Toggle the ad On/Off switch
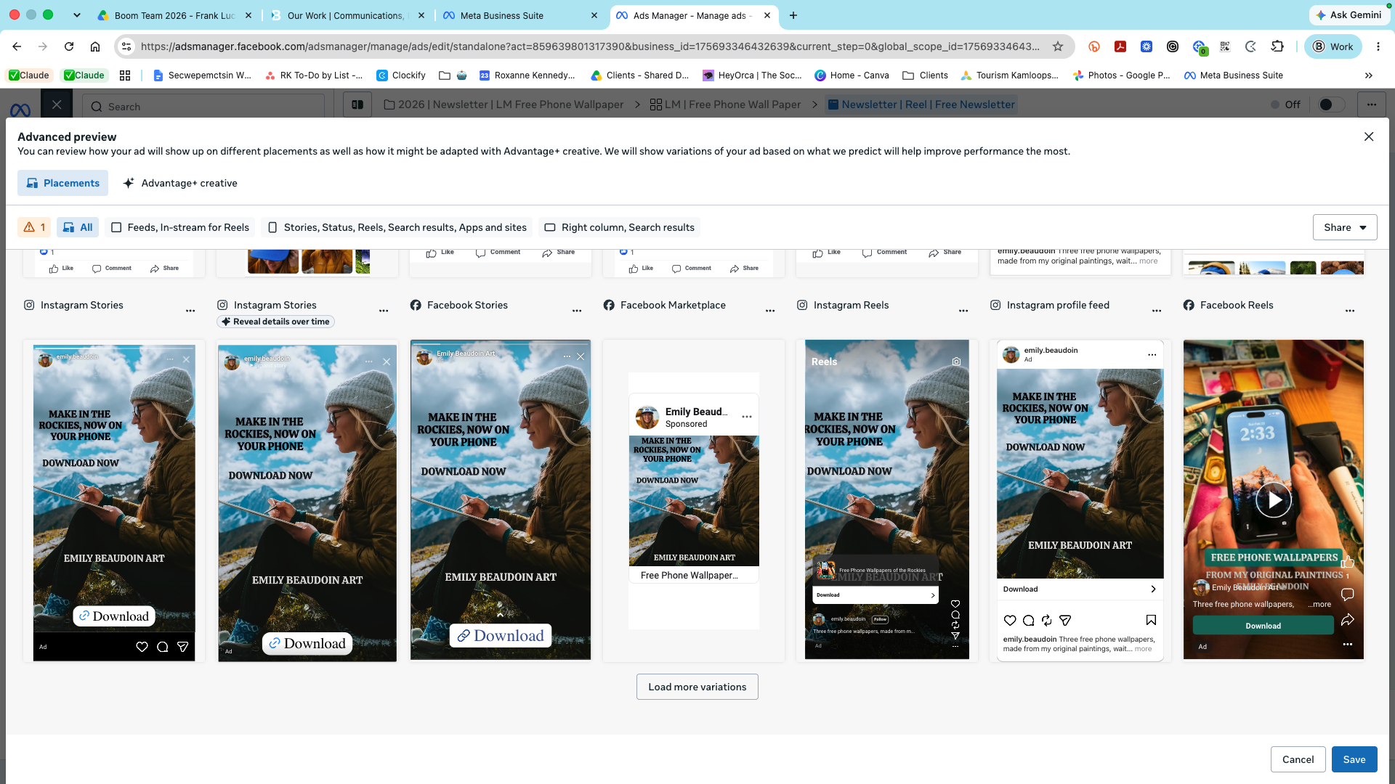The height and width of the screenshot is (784, 1395). 1332,105
